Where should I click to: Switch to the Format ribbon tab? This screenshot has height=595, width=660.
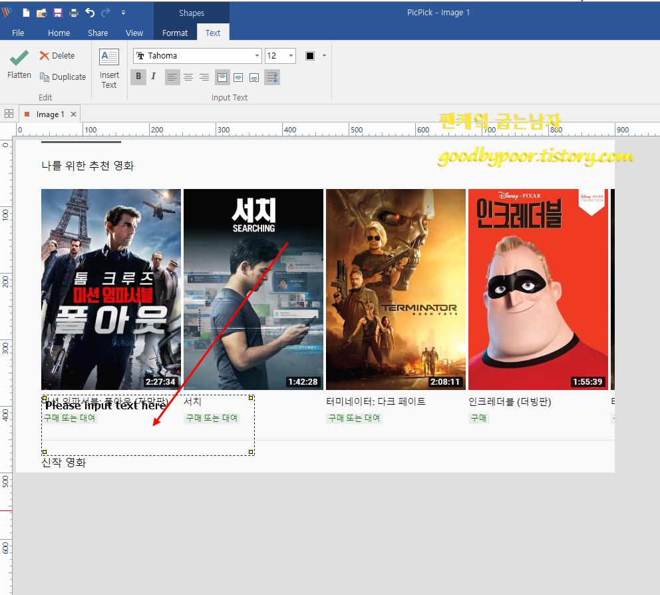click(x=175, y=33)
